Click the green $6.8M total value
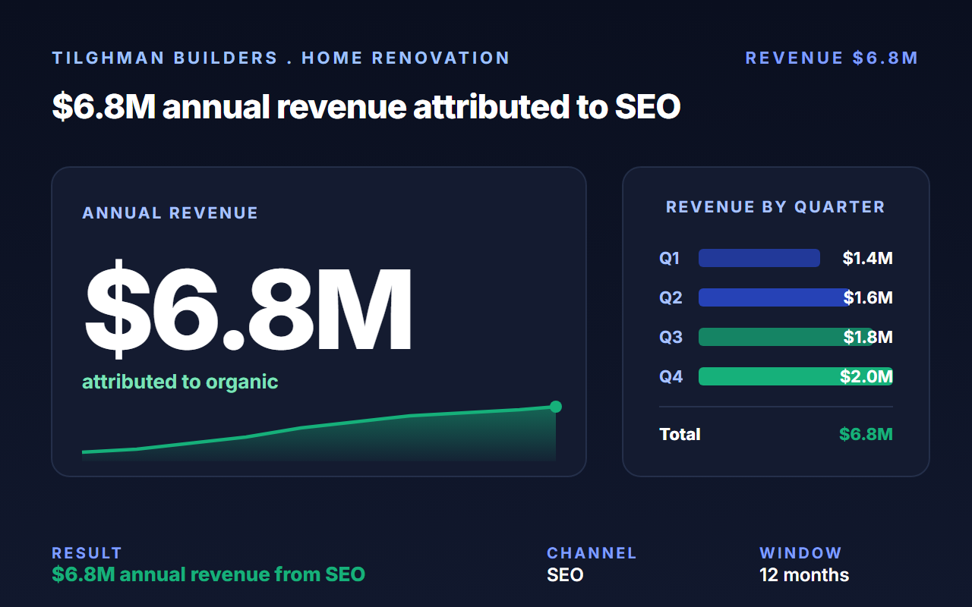The width and height of the screenshot is (972, 607). (866, 434)
